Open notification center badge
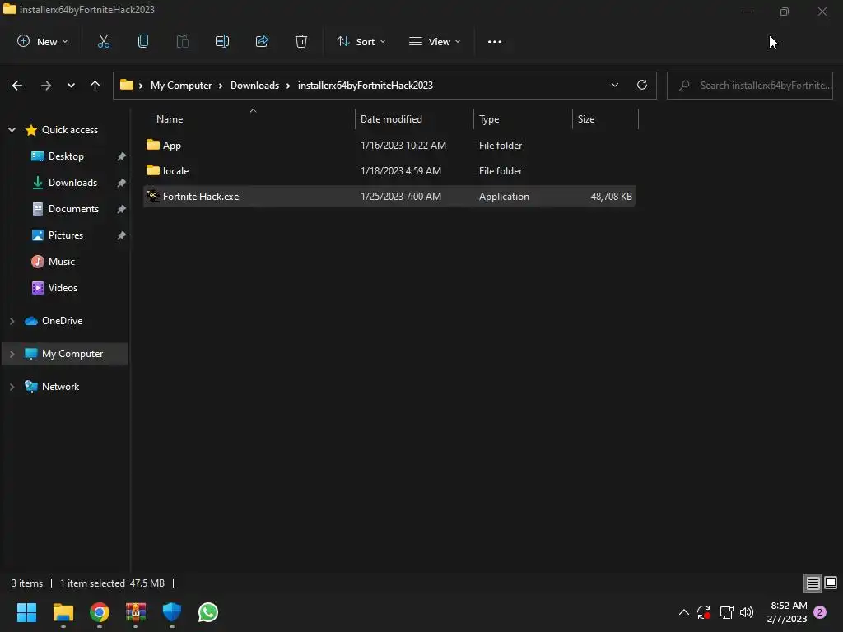Image resolution: width=843 pixels, height=632 pixels. click(820, 612)
